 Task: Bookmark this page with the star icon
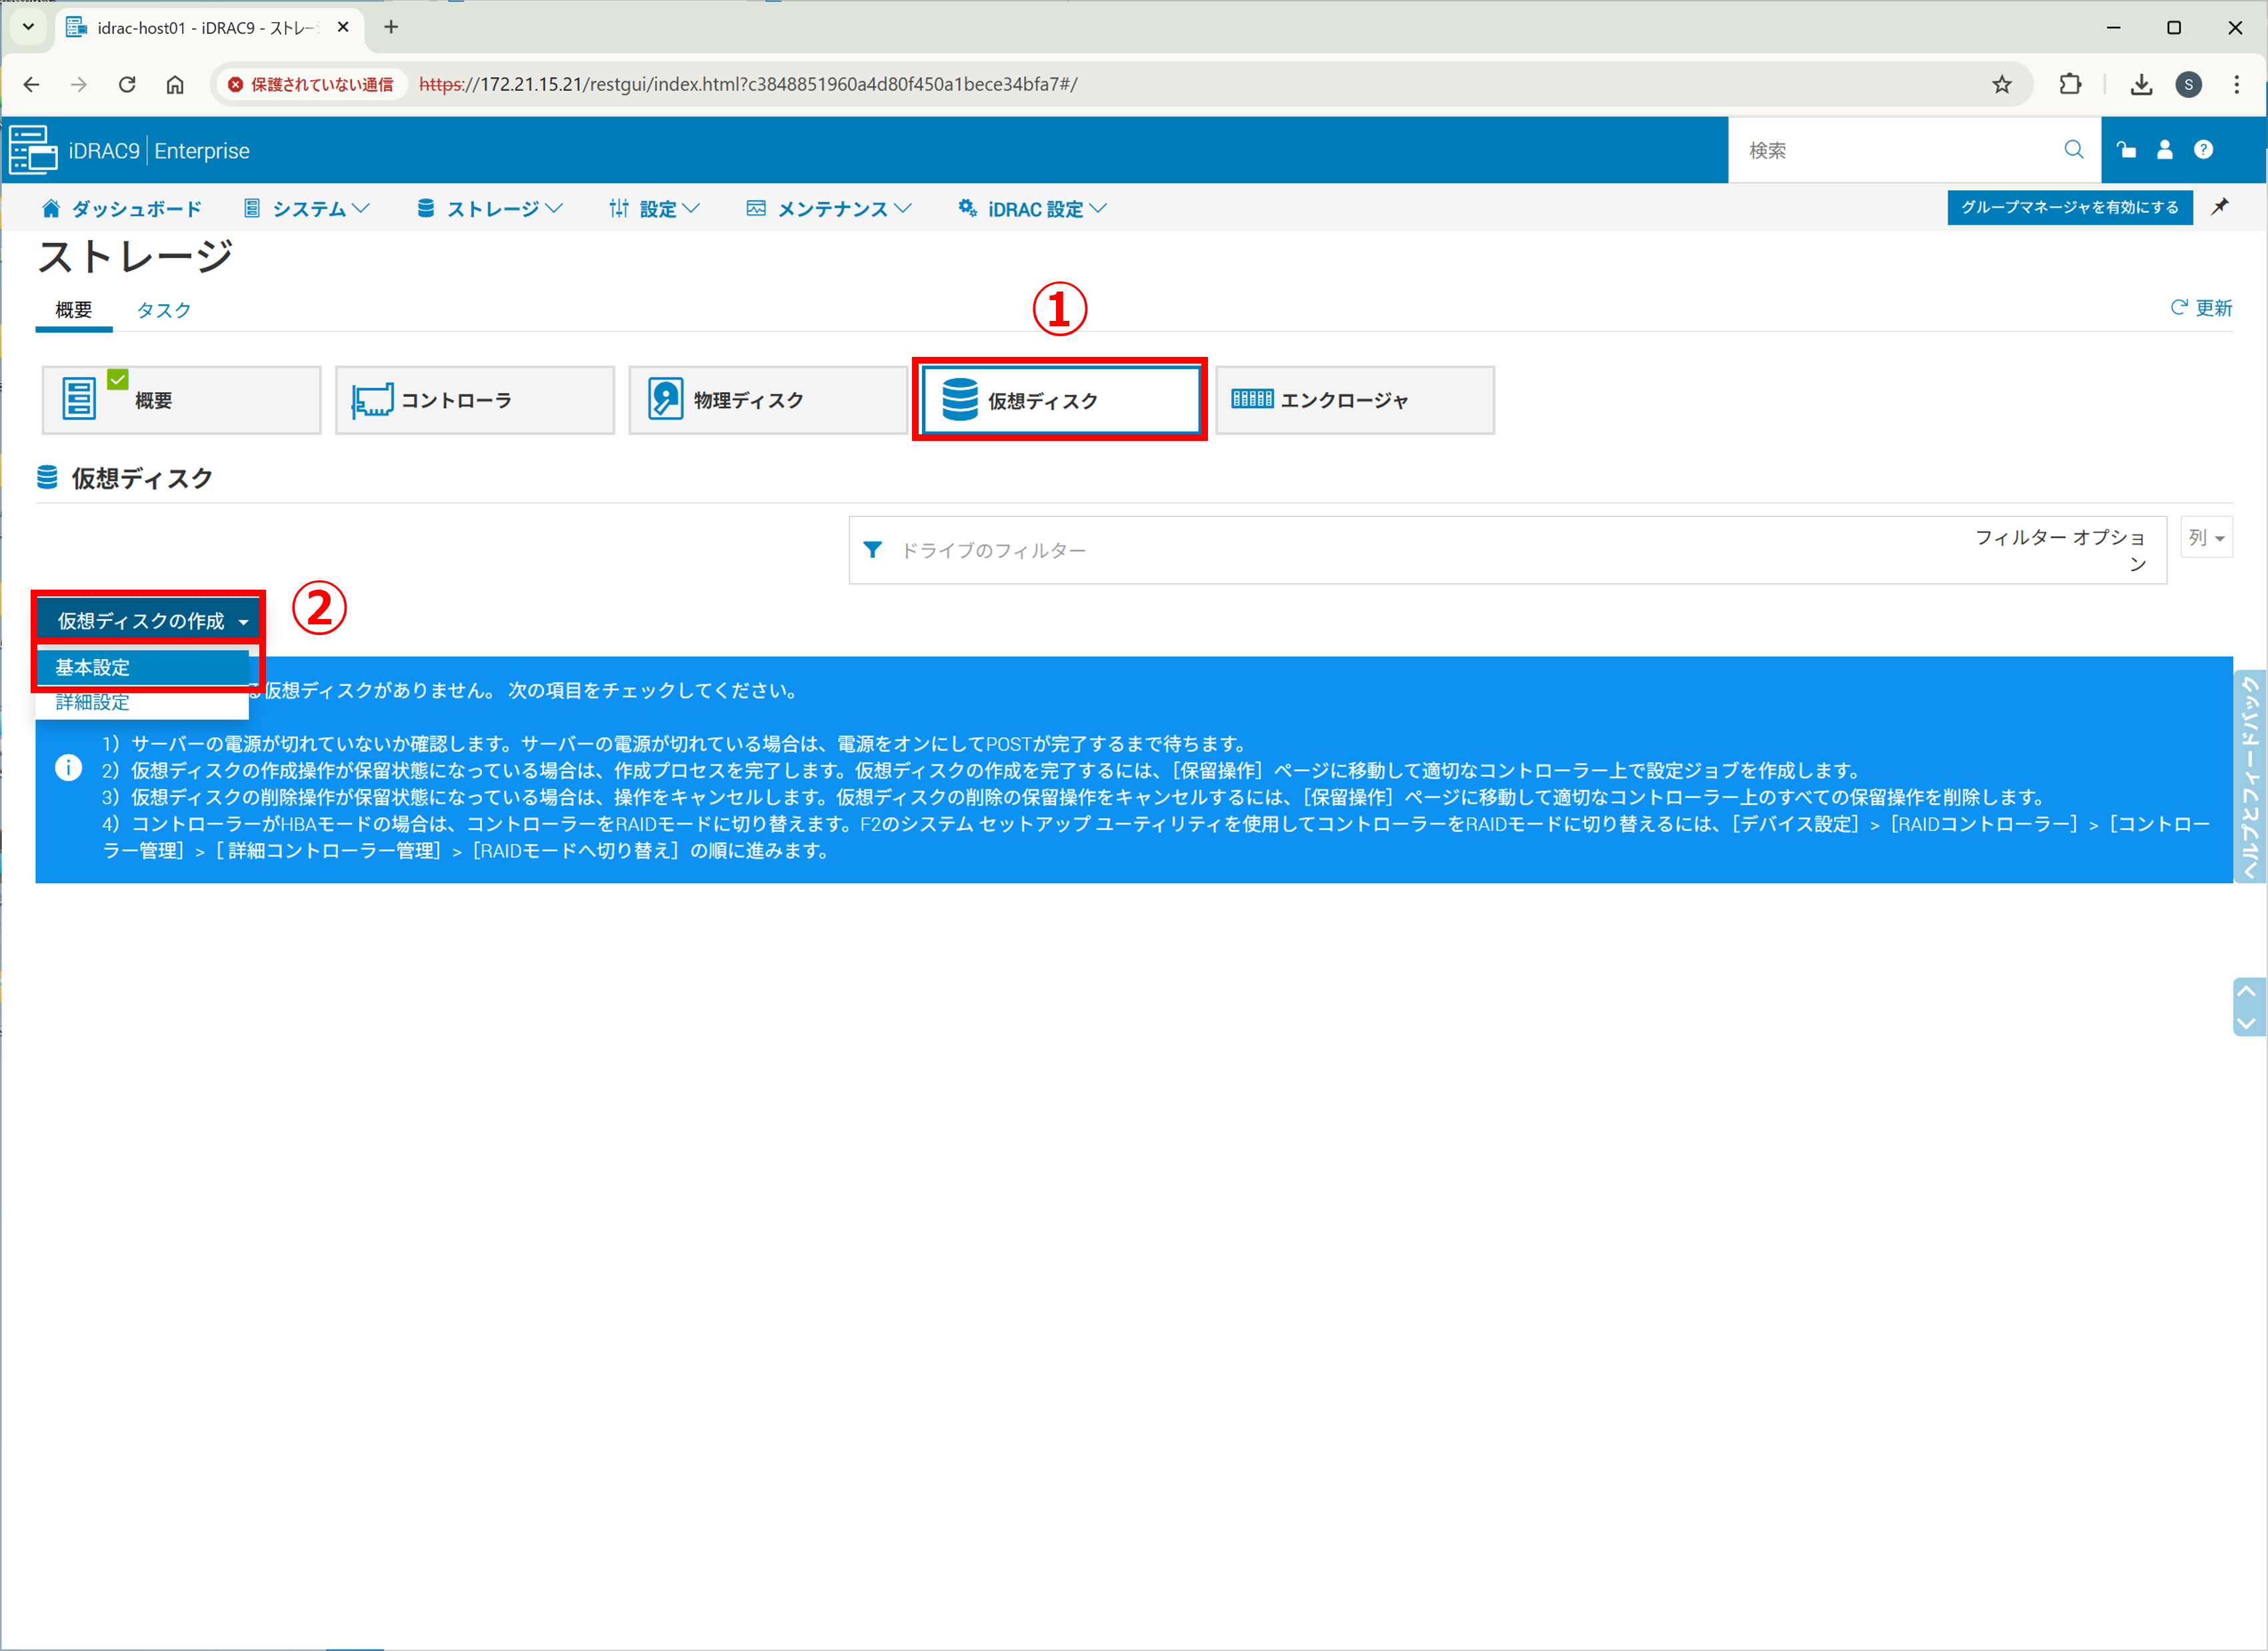(x=2001, y=85)
